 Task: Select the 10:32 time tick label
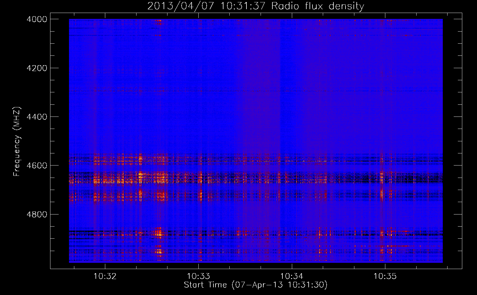pyautogui.click(x=105, y=276)
